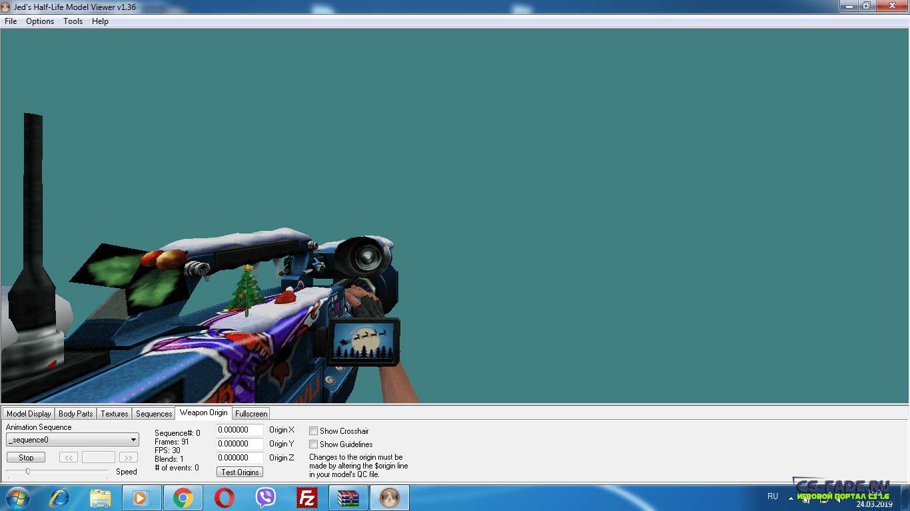Click the previous frame << button
The height and width of the screenshot is (511, 910).
tap(69, 458)
